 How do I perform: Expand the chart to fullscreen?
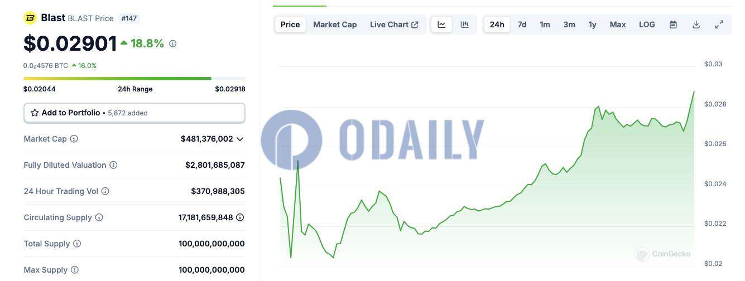pos(719,25)
